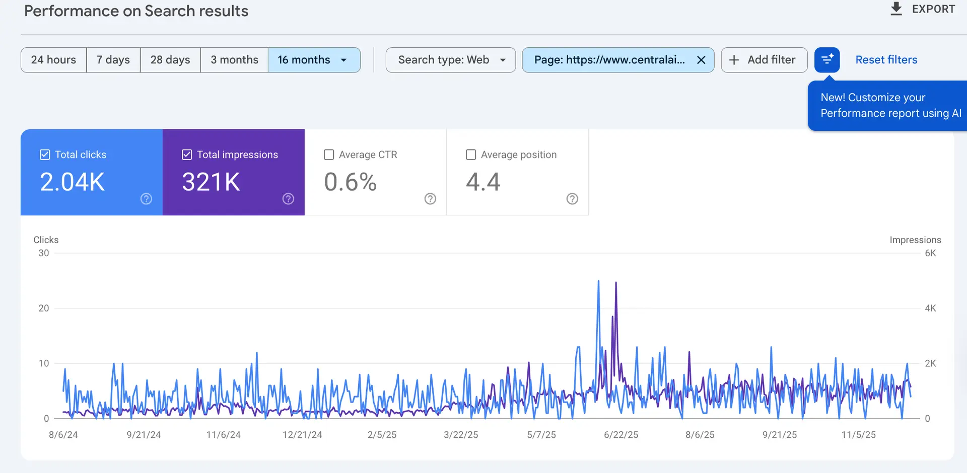Viewport: 967px width, 473px height.
Task: Click the plus icon in Add filter
Action: click(x=734, y=60)
